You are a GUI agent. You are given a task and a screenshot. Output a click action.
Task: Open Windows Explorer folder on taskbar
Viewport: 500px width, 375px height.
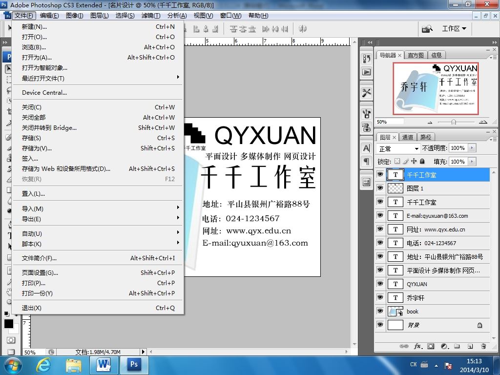pyautogui.click(x=74, y=365)
